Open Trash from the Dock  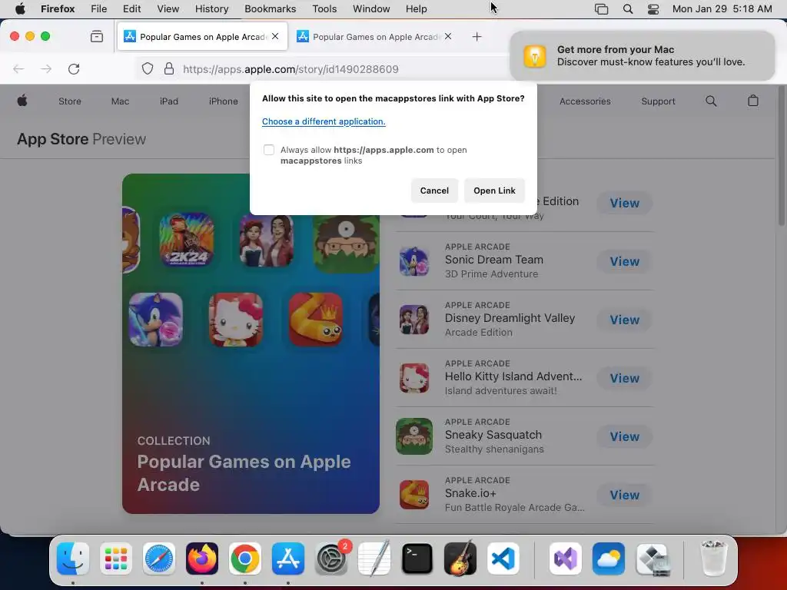[713, 559]
